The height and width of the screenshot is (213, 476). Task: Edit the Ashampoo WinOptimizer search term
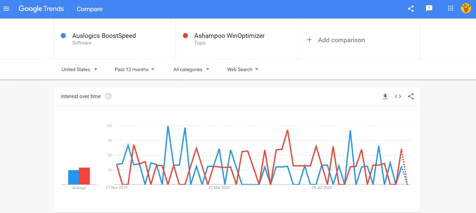229,36
